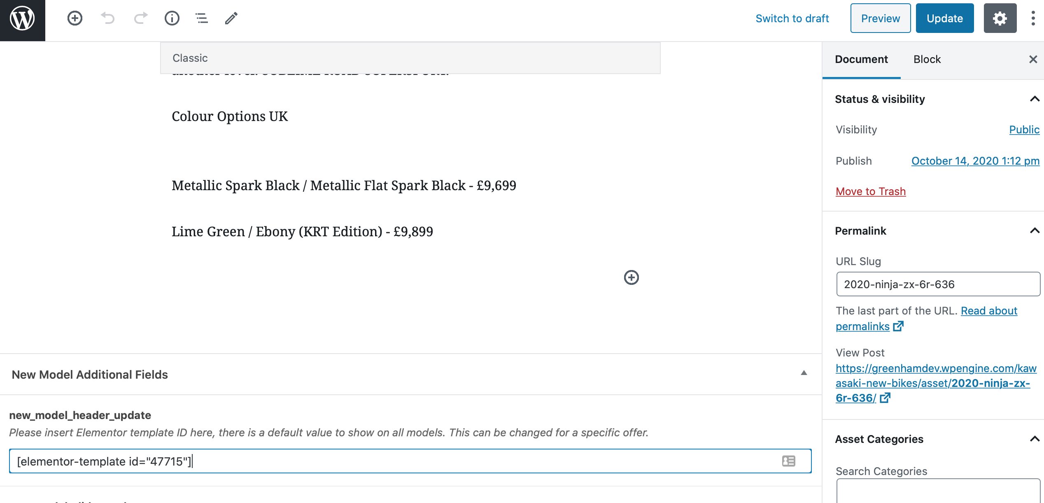Open the content structure info icon

point(172,19)
